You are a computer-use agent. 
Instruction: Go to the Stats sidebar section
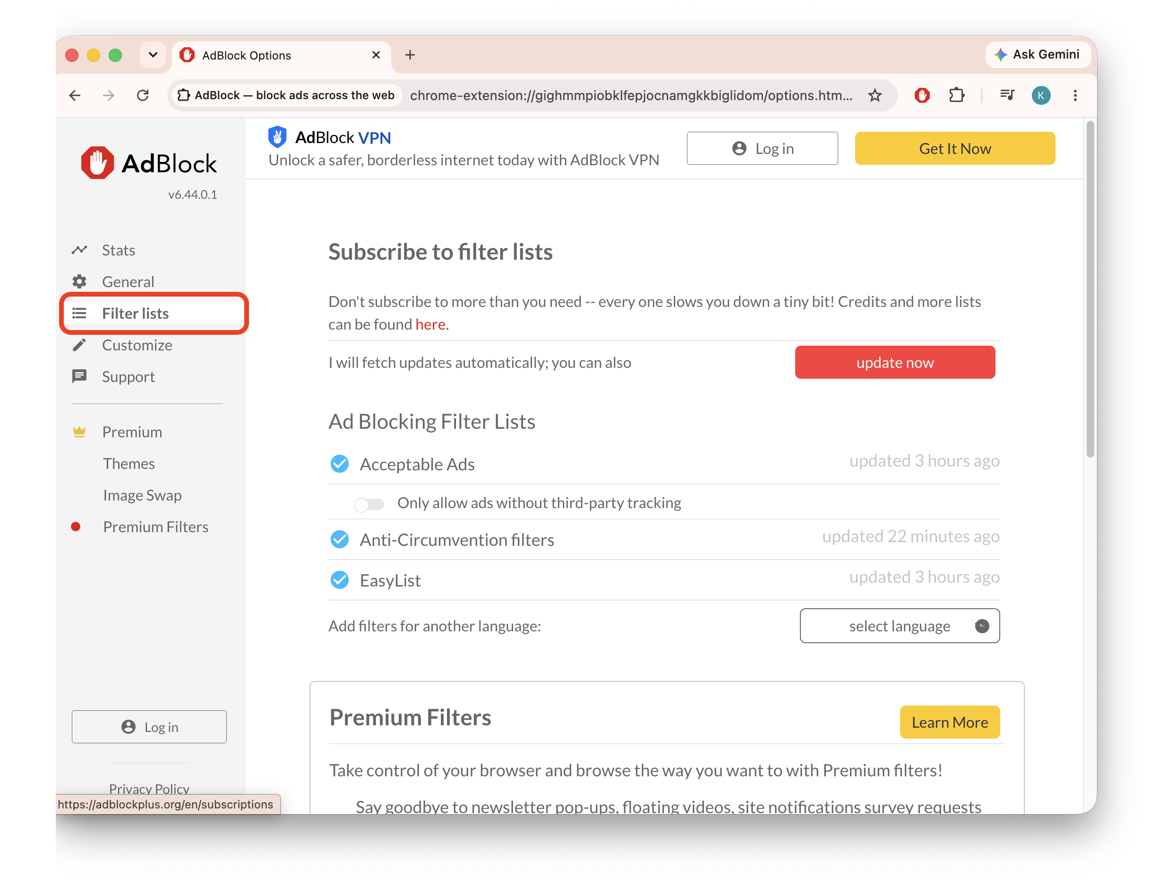coord(119,250)
